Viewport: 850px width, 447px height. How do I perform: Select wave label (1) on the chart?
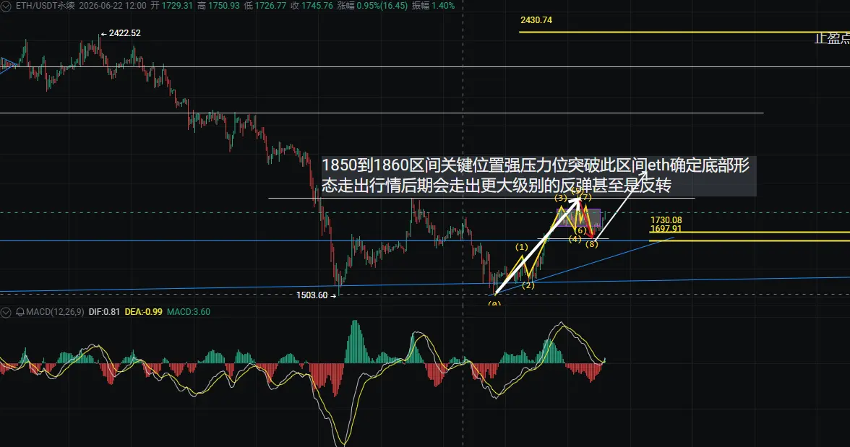(x=522, y=247)
